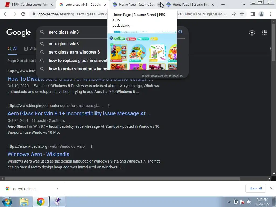Click the address bar URL

pyautogui.click(x=73, y=14)
